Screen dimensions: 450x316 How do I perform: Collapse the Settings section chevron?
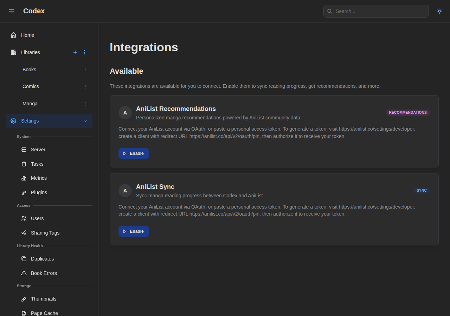click(85, 121)
